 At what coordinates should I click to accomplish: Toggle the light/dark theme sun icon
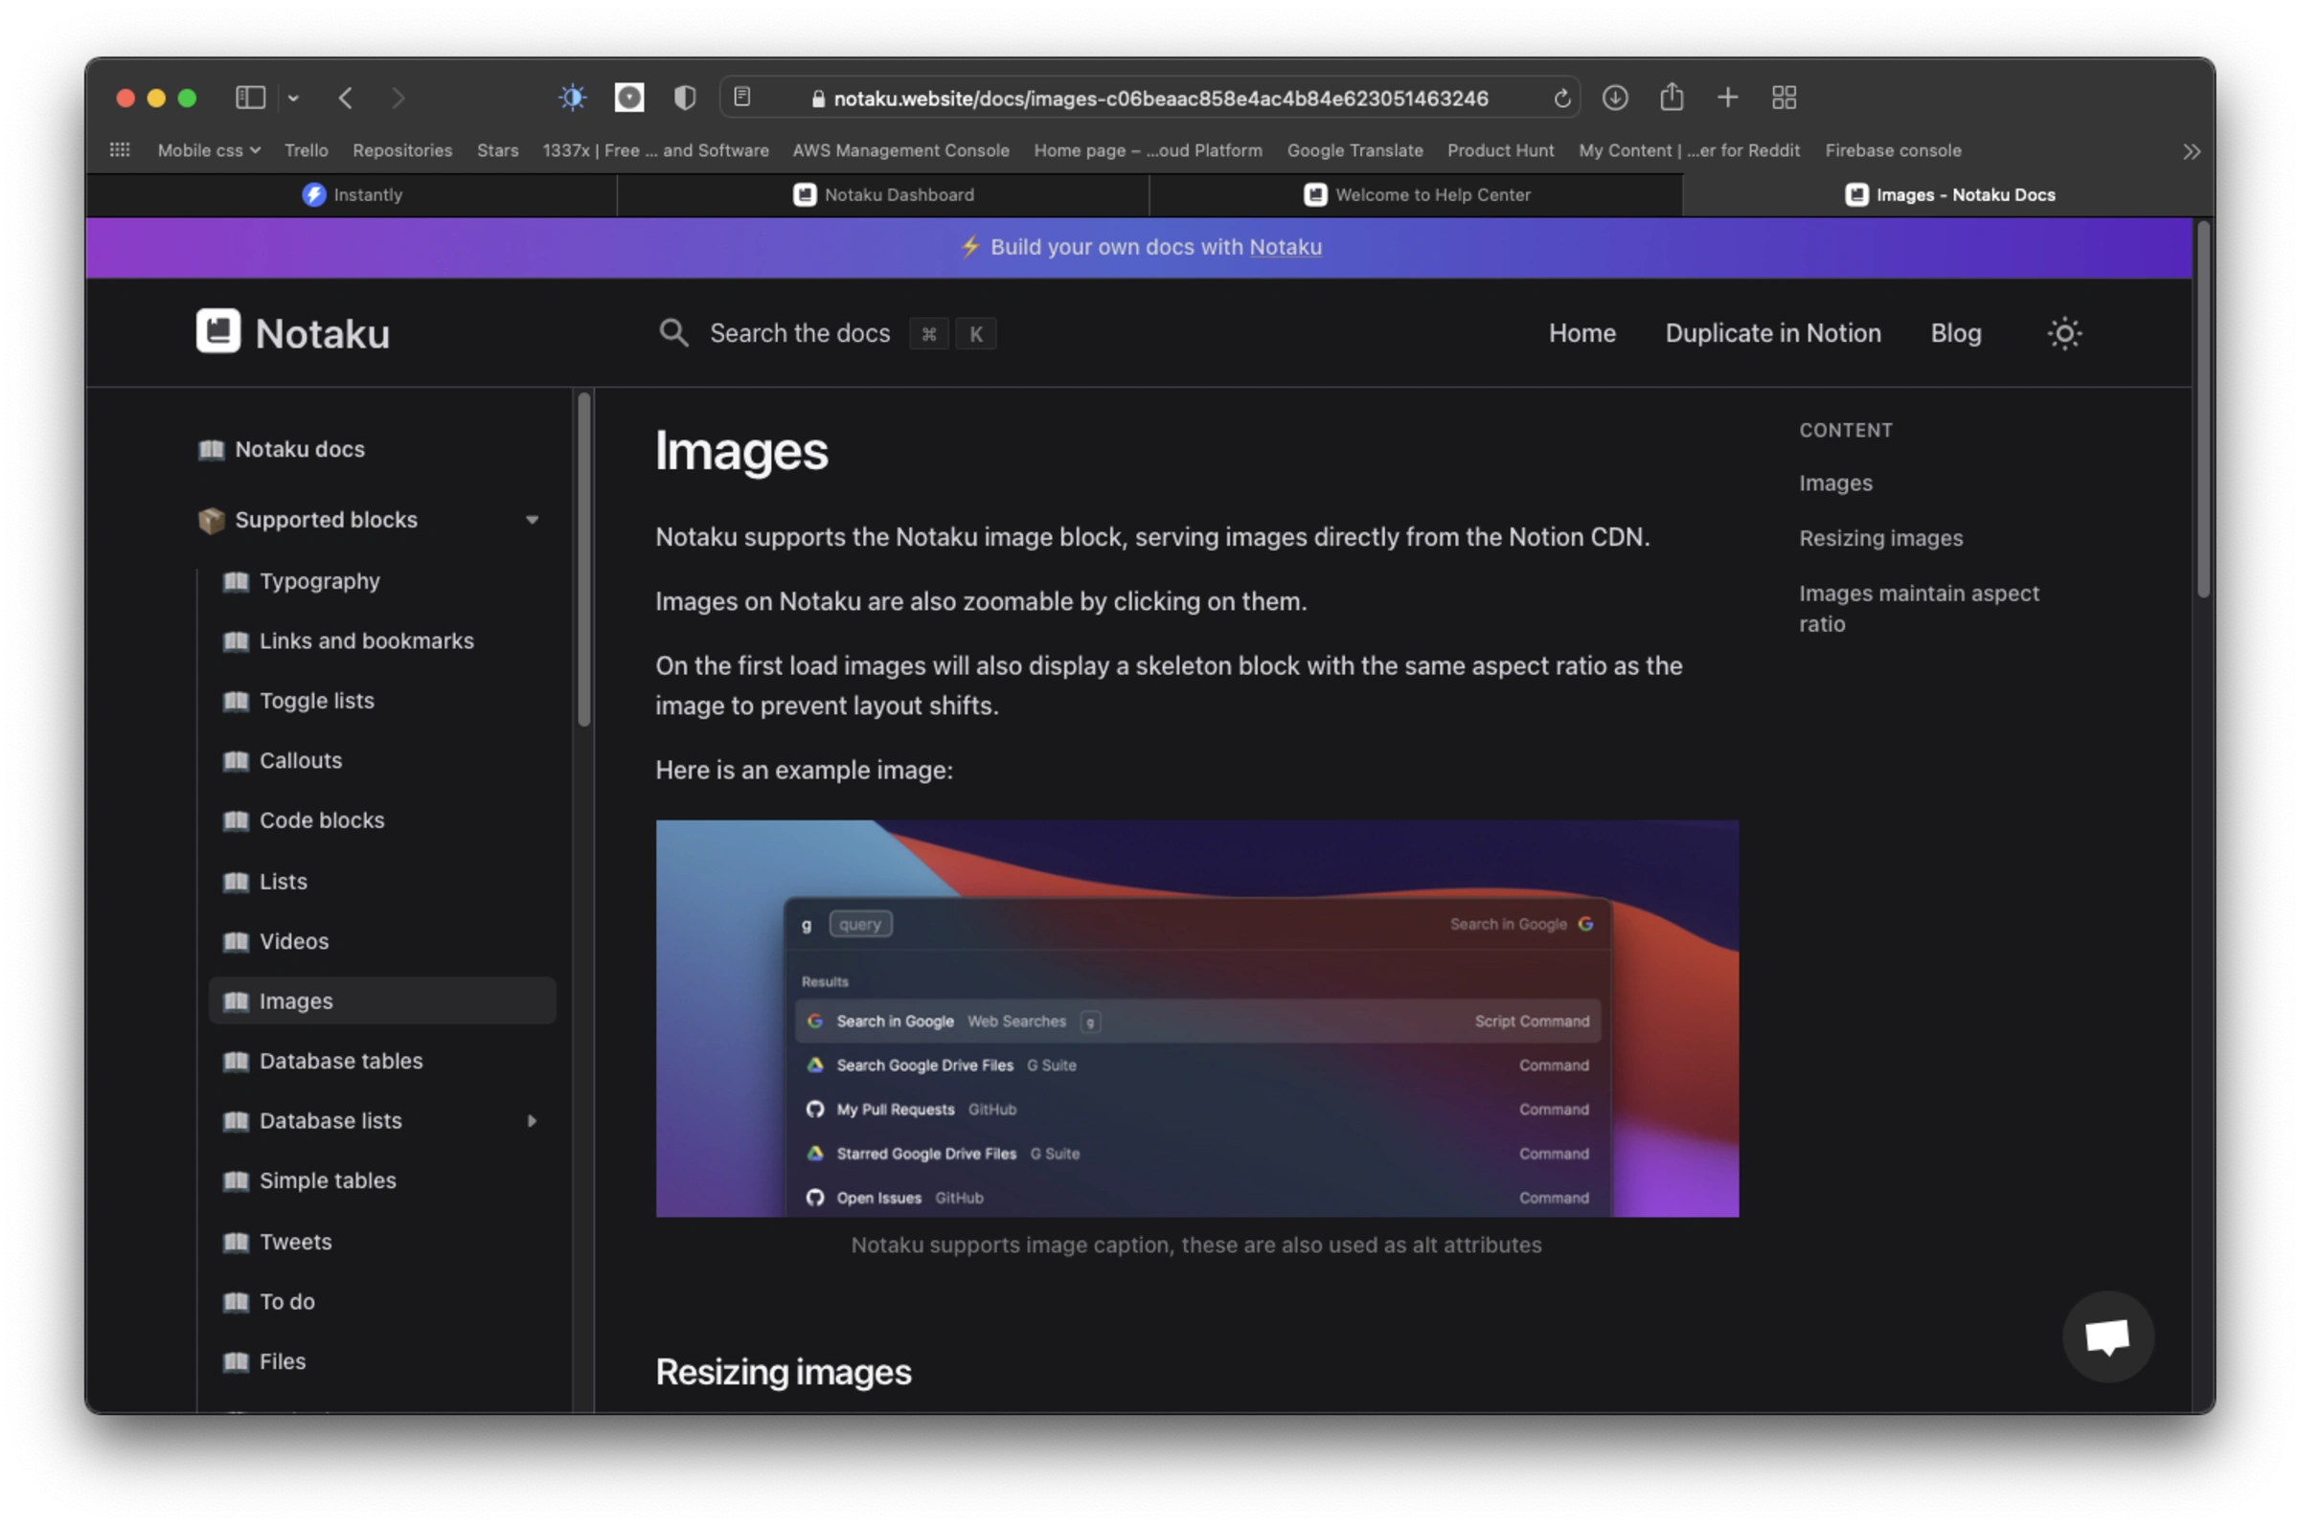click(2063, 334)
